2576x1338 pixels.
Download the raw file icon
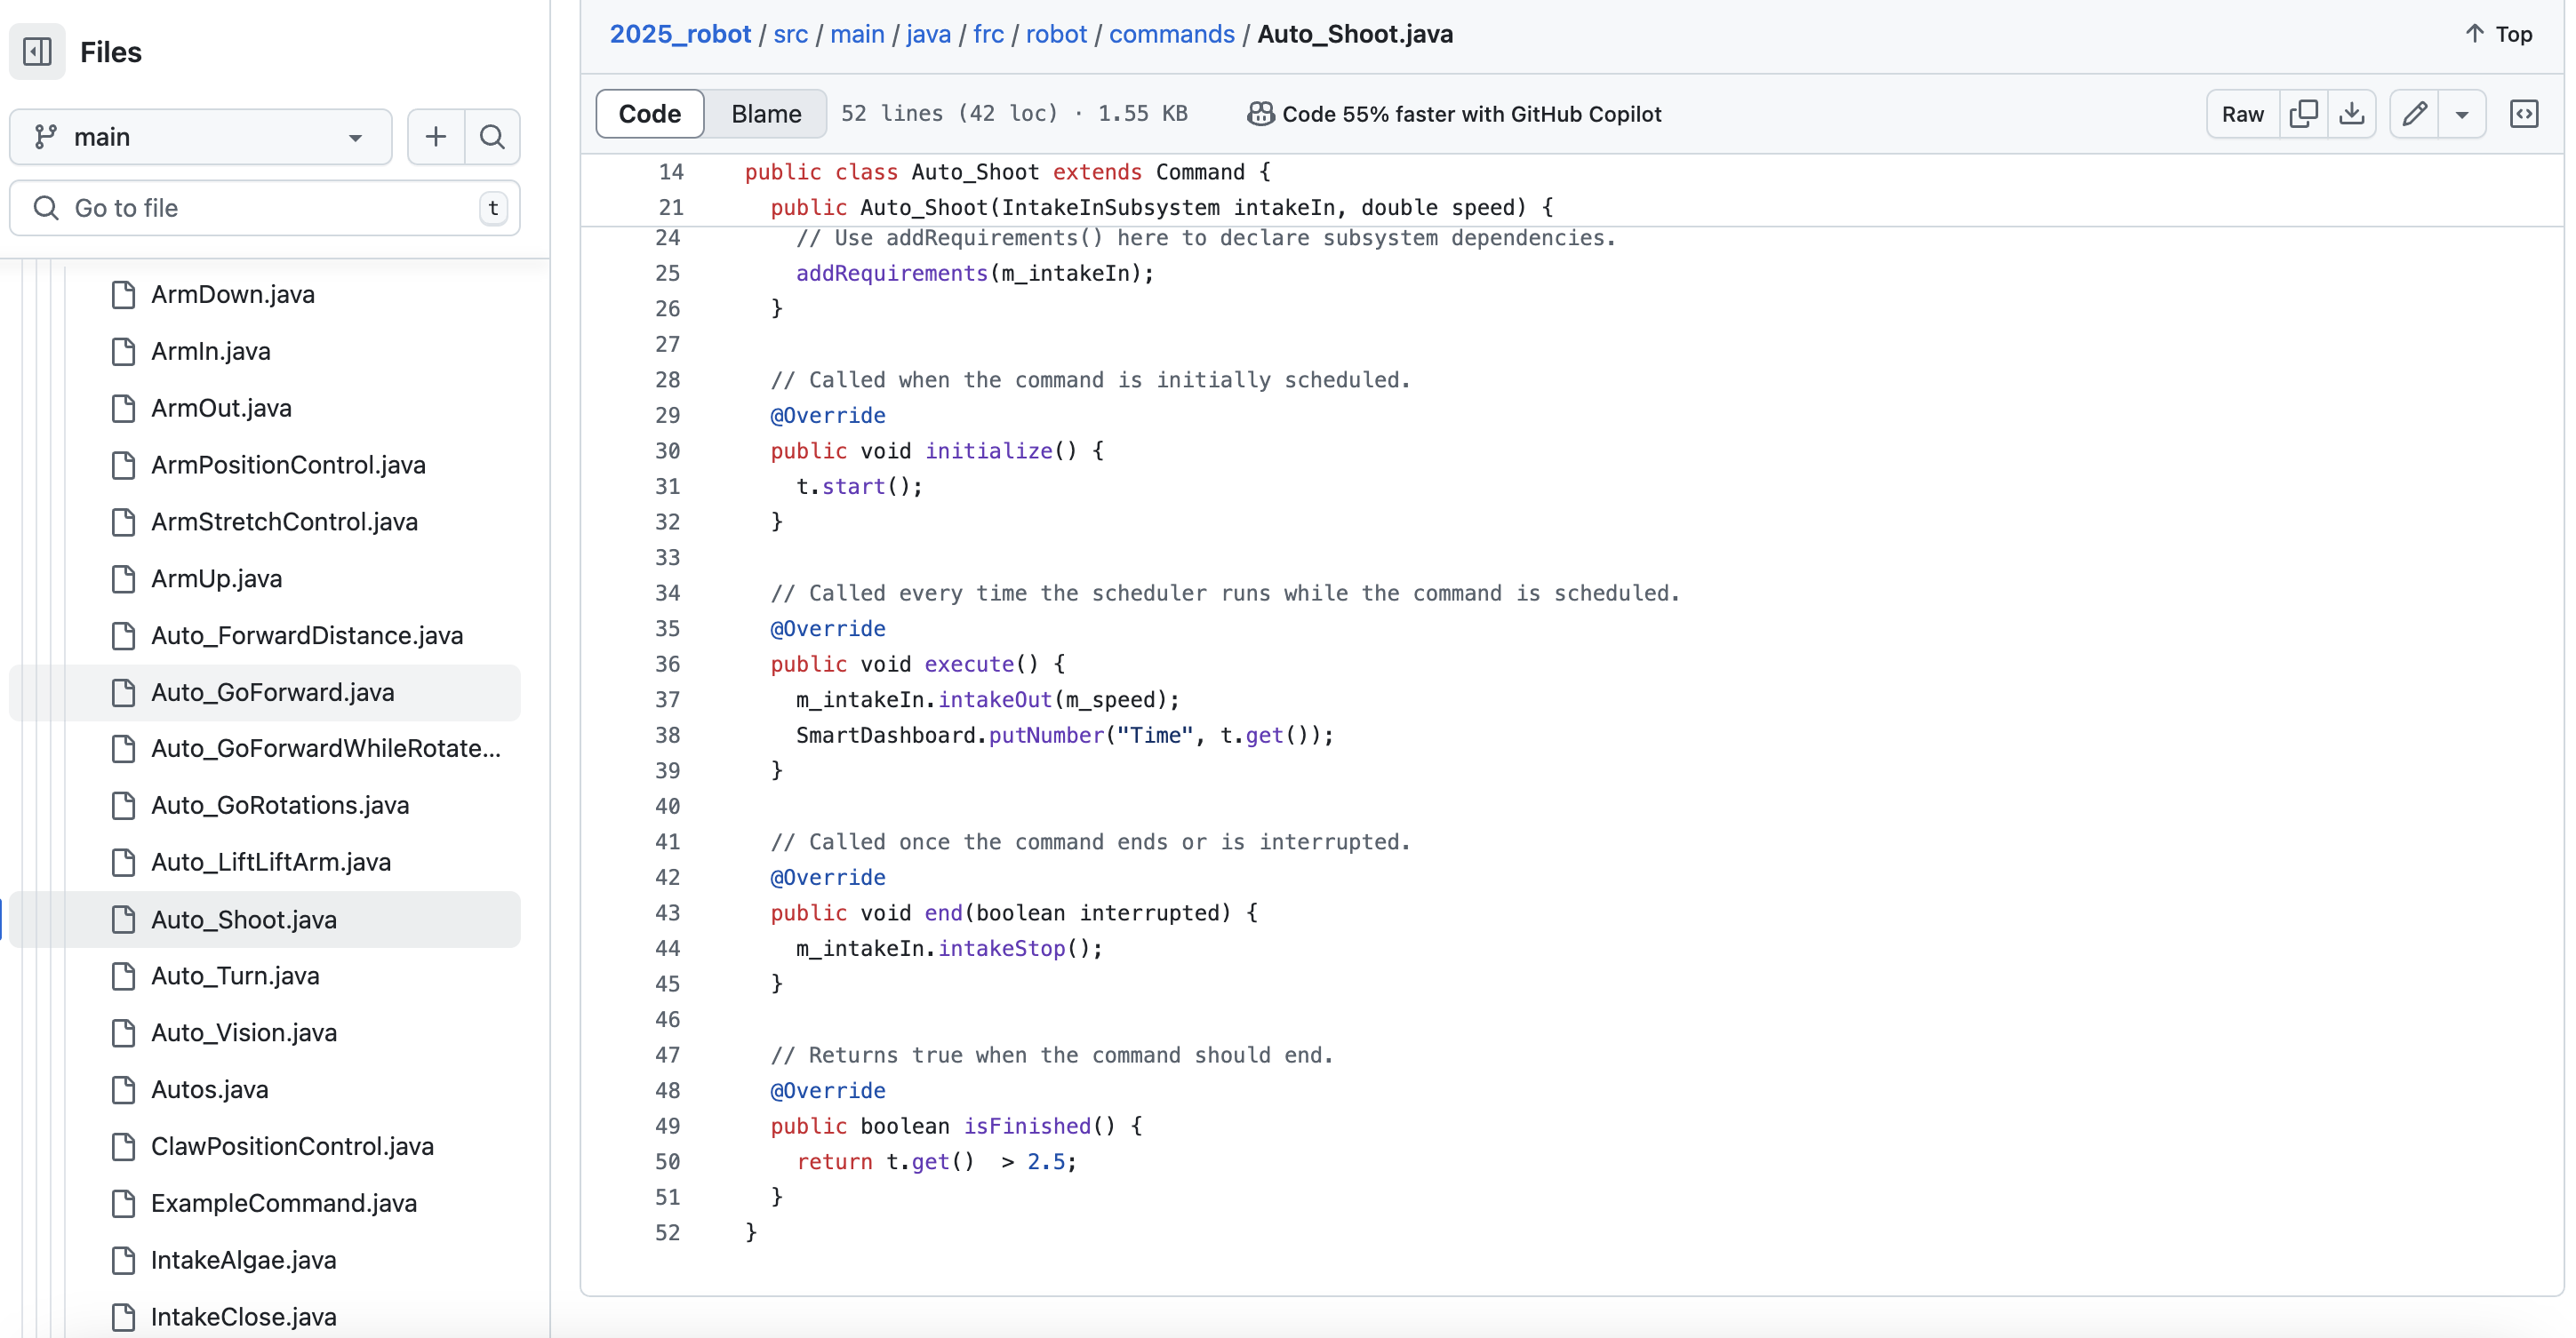click(x=2352, y=114)
